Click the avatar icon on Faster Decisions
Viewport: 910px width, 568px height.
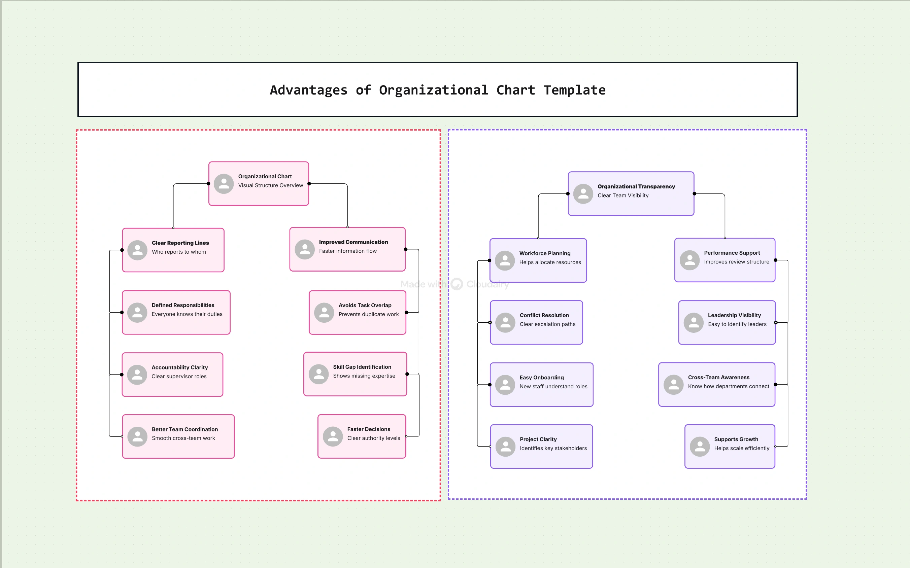tap(333, 436)
